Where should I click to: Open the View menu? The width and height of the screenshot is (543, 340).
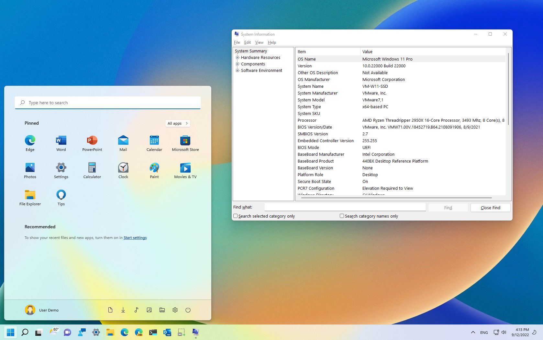click(259, 42)
